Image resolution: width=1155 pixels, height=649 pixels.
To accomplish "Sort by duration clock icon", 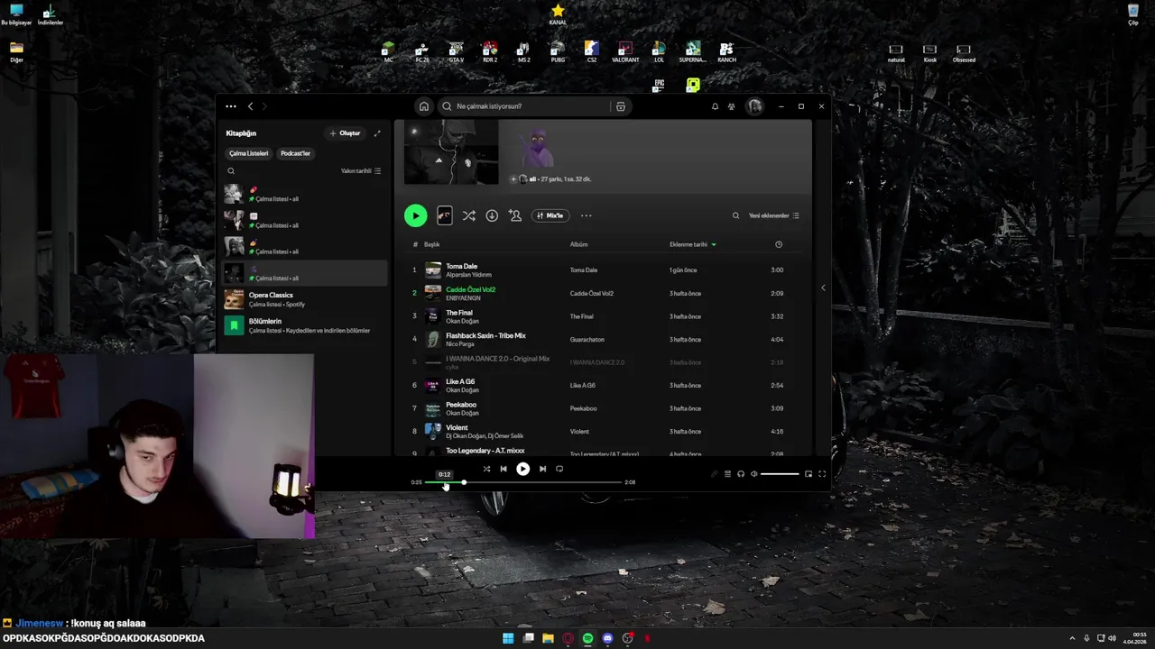I will point(779,244).
